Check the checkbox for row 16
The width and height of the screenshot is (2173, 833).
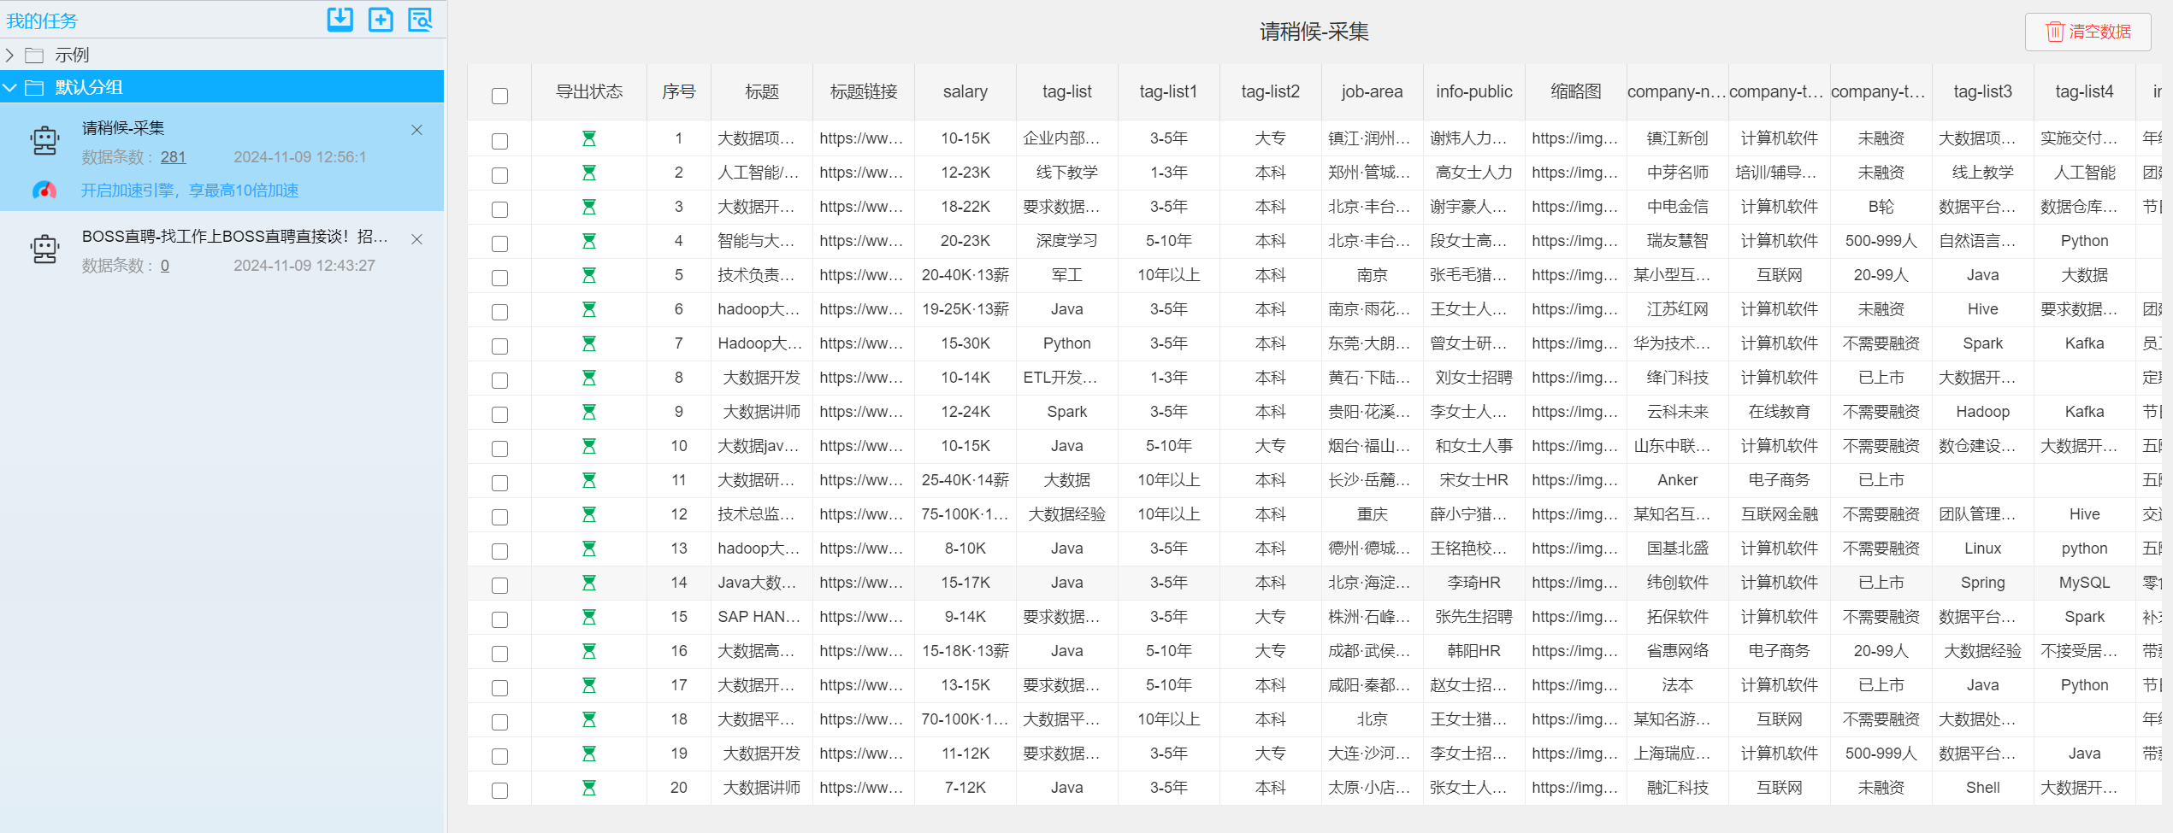point(500,654)
